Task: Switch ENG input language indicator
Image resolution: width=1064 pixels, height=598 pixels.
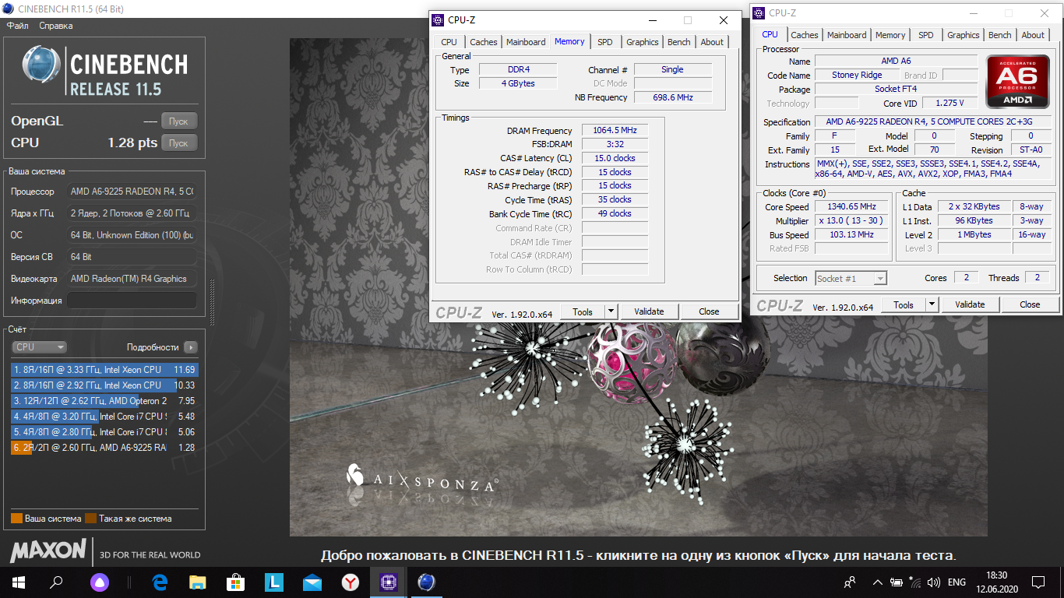Action: [x=957, y=582]
